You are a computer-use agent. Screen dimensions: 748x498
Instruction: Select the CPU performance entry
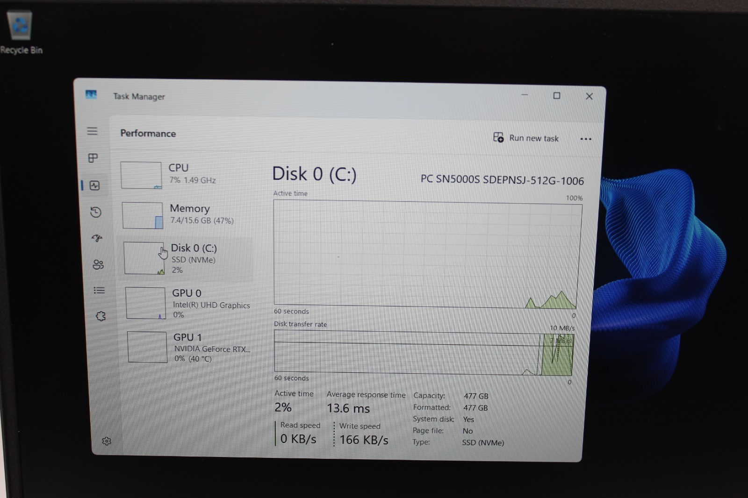pos(186,175)
